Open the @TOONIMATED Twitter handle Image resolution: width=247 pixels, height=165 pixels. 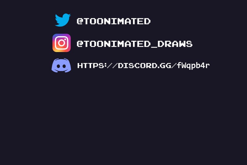tap(114, 21)
